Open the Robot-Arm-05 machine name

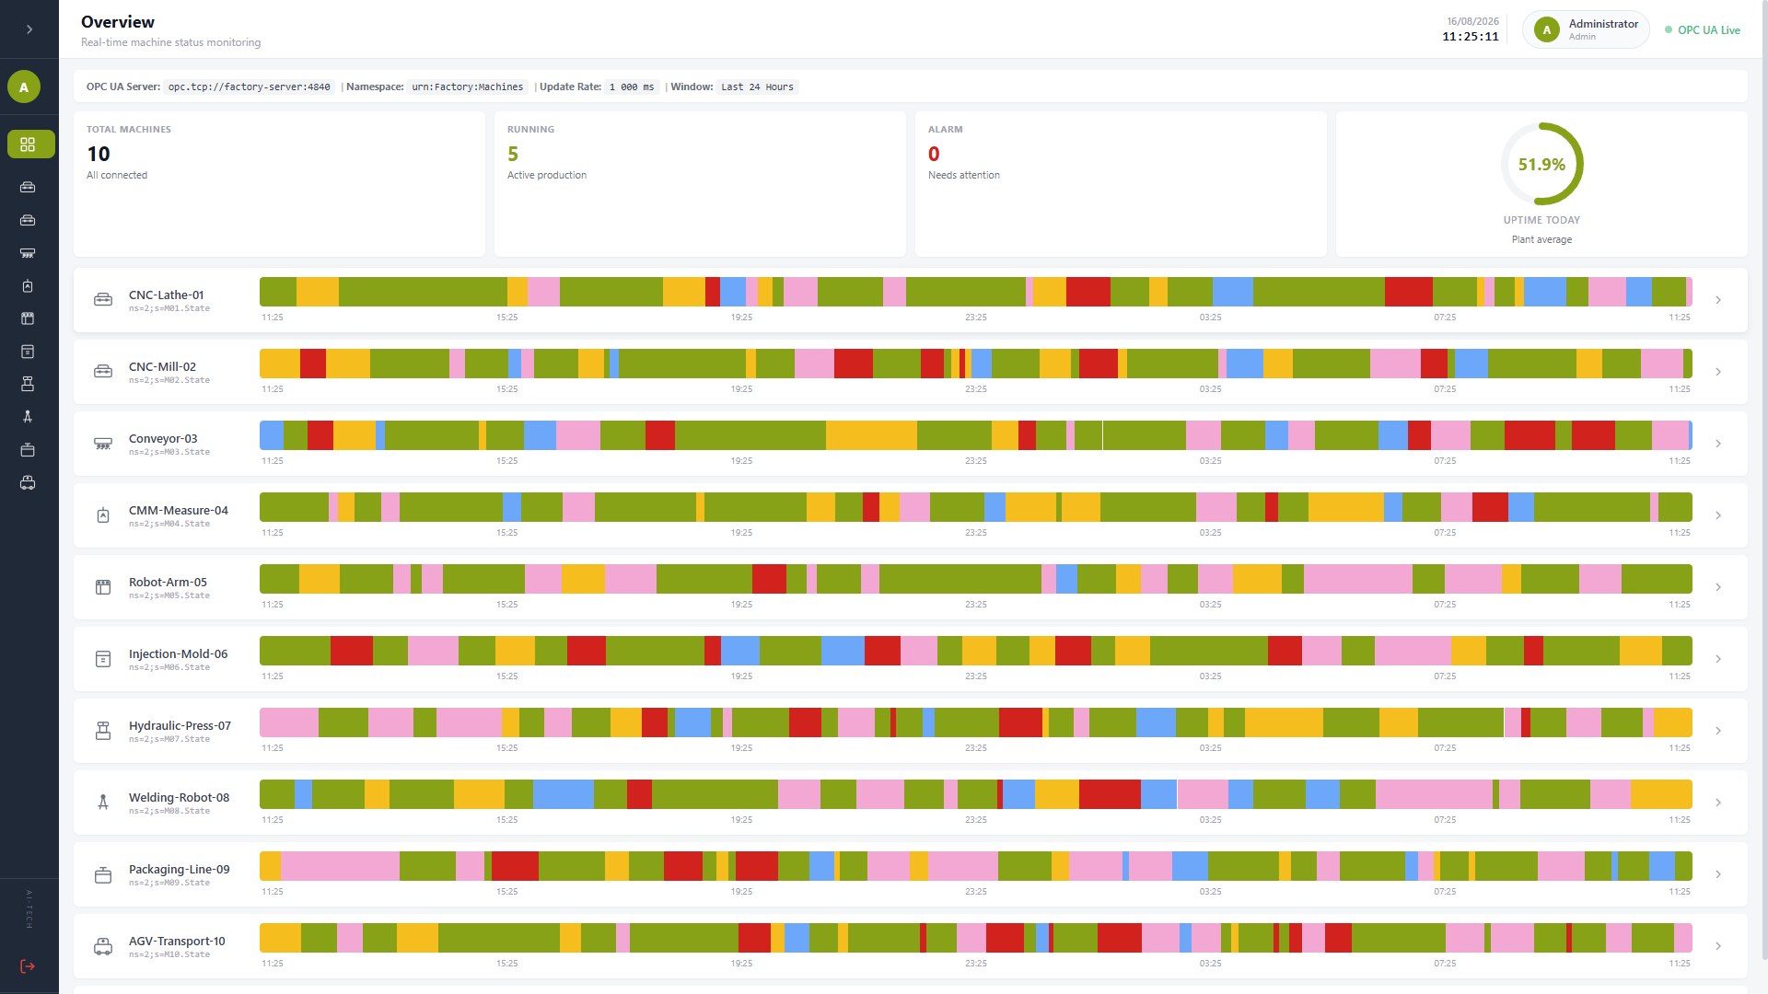[168, 582]
